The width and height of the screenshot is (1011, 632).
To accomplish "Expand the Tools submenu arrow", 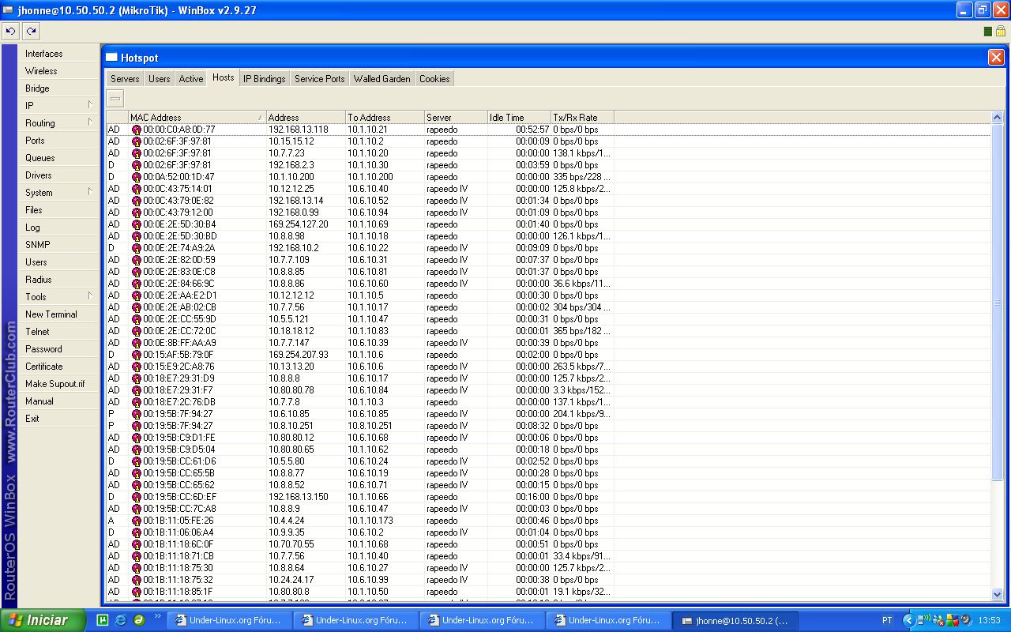I will 90,295.
